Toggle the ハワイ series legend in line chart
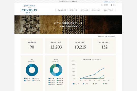This screenshot has width=137, height=91. [85, 84]
